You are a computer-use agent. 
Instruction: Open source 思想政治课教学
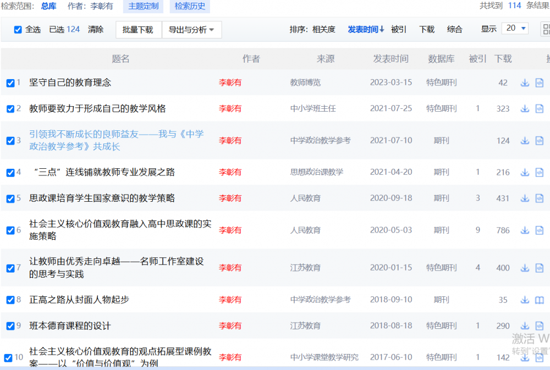(317, 172)
